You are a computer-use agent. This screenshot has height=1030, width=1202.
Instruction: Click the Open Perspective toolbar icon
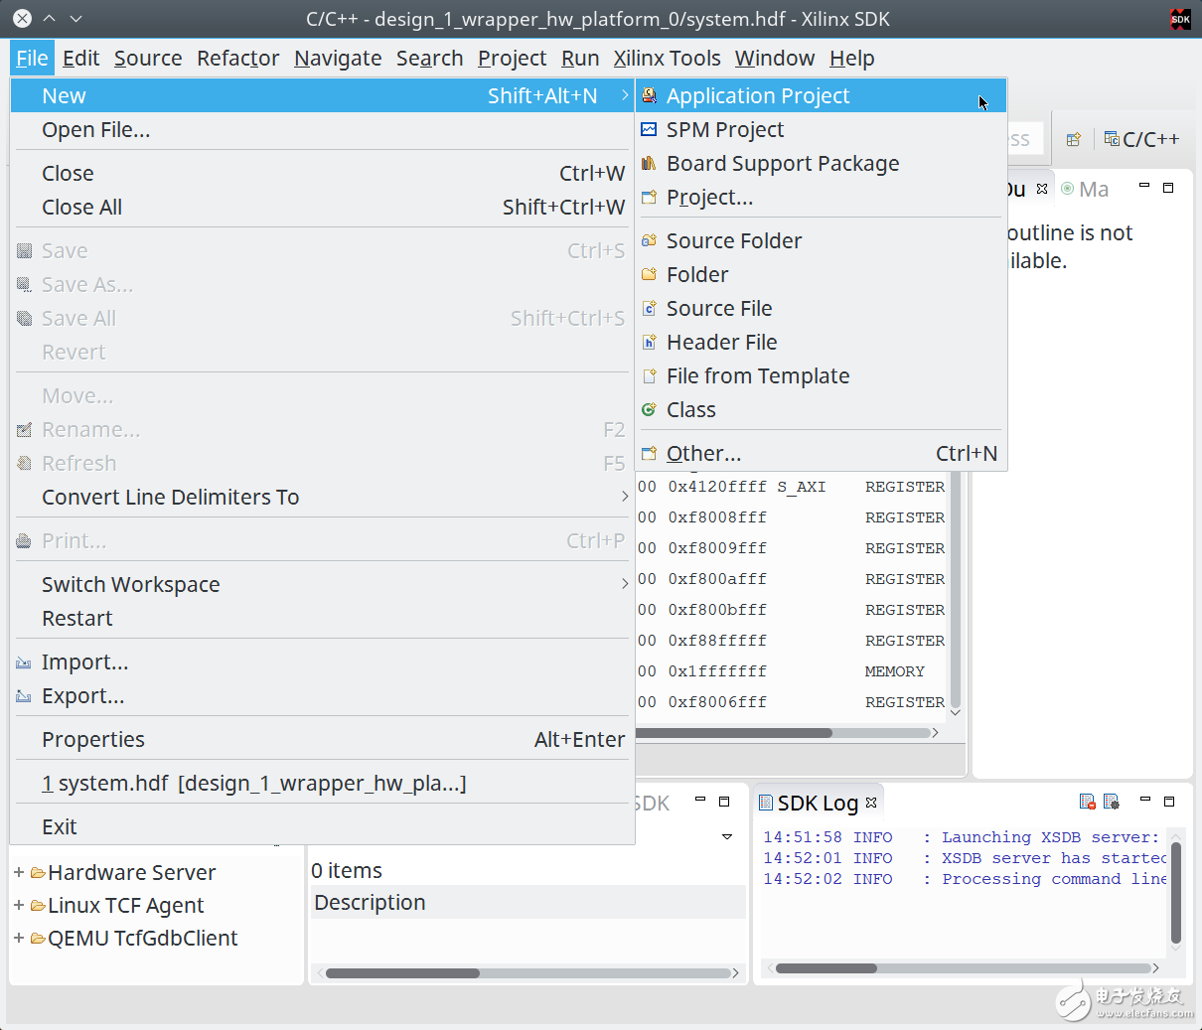(1073, 140)
